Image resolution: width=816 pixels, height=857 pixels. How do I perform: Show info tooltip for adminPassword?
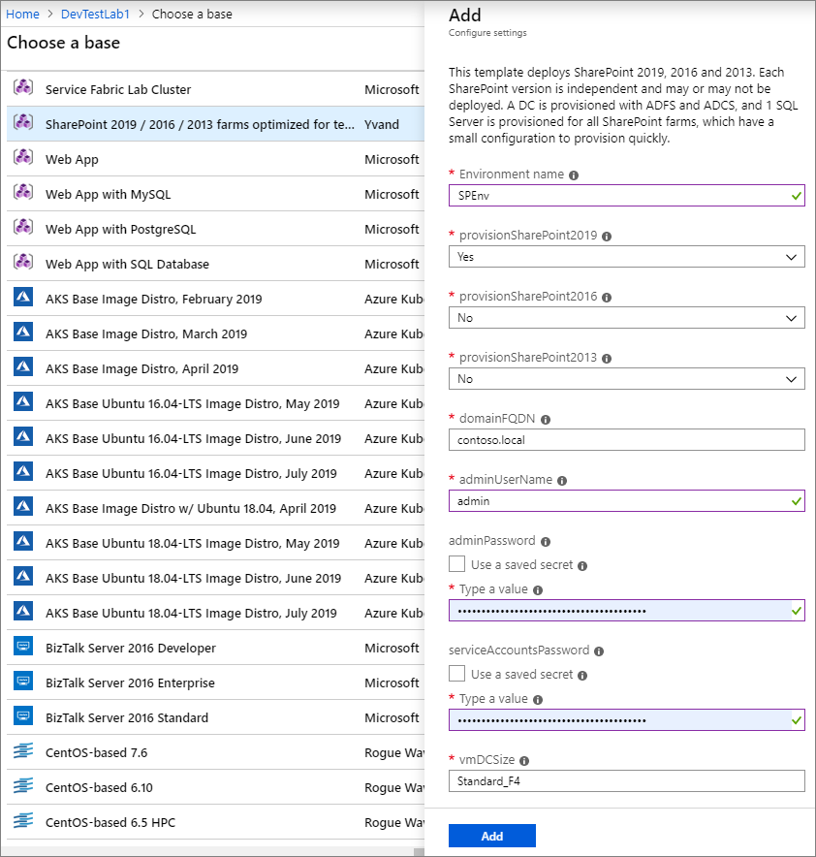click(545, 542)
